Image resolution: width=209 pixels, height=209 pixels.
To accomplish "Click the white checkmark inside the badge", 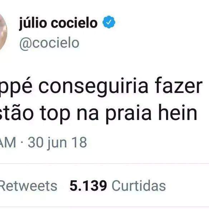I will [109, 22].
